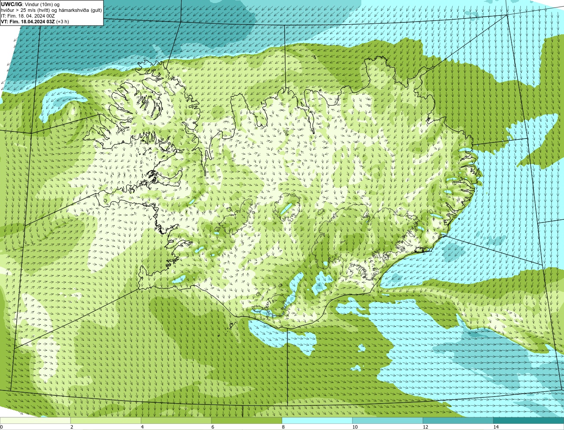Click the 'hviður > 25 m/s (hvítt)' legend line
The image size is (564, 430).
[26, 10]
